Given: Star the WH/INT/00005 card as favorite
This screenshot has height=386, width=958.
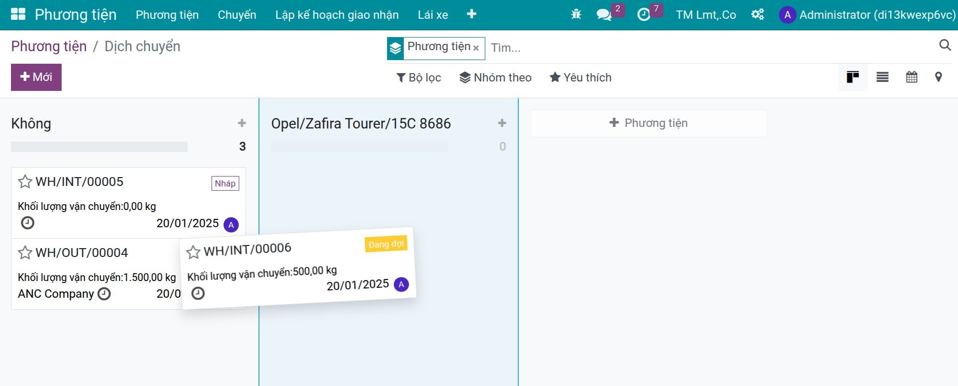Looking at the screenshot, I should click(25, 182).
